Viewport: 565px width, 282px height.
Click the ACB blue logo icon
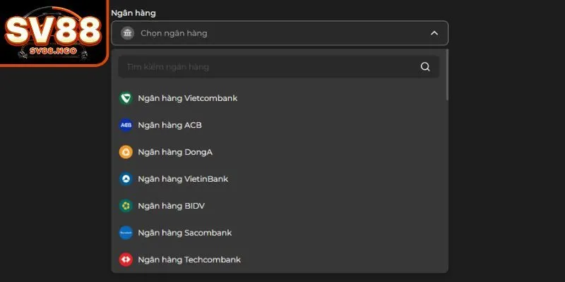(126, 125)
